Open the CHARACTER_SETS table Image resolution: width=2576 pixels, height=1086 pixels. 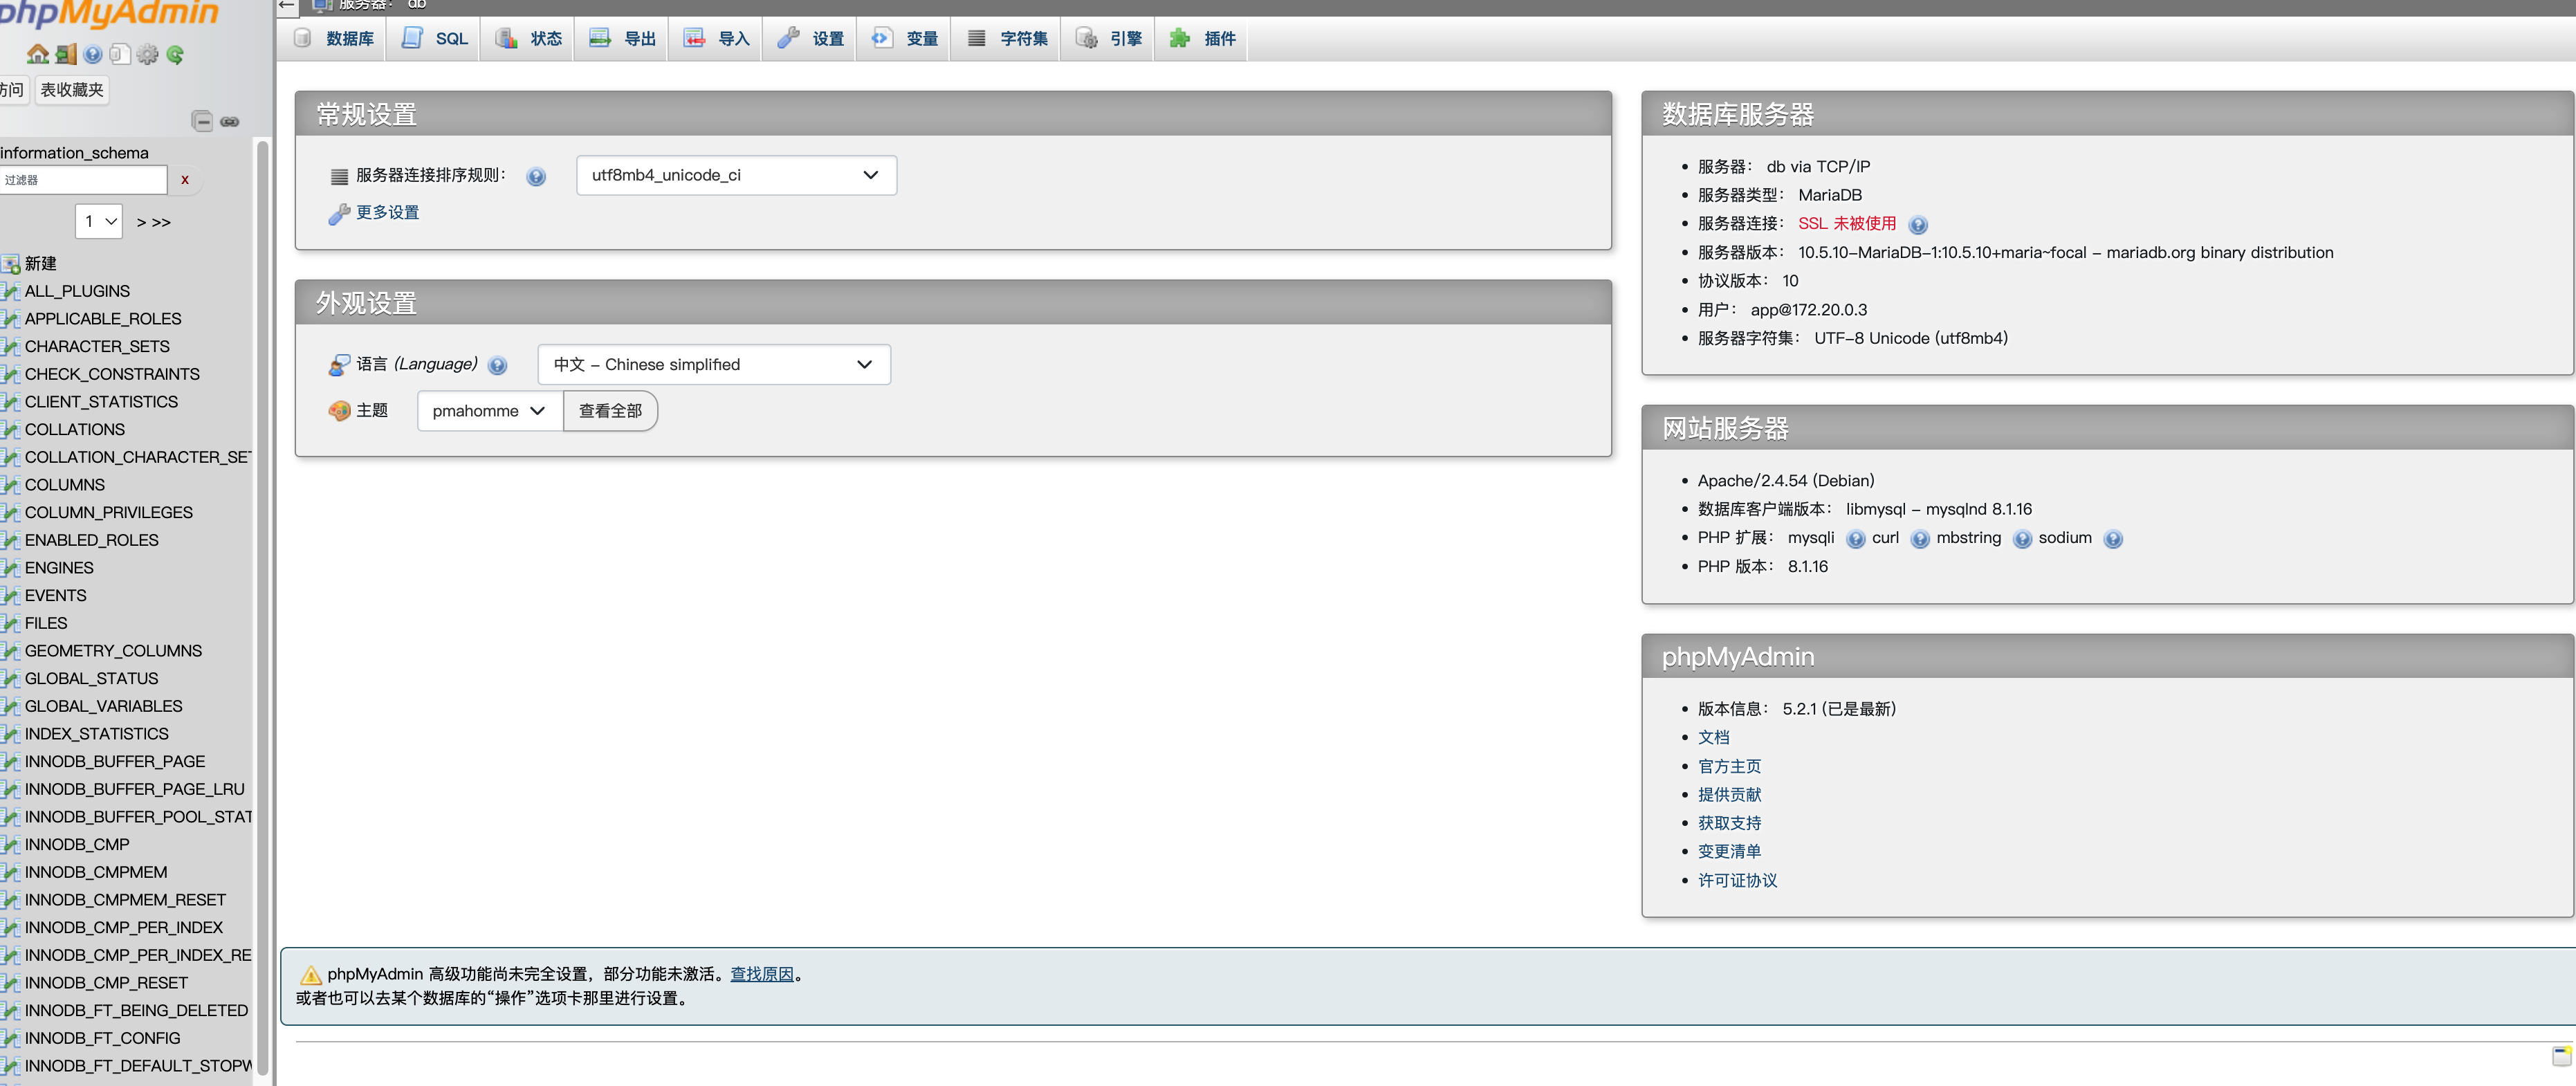point(97,346)
